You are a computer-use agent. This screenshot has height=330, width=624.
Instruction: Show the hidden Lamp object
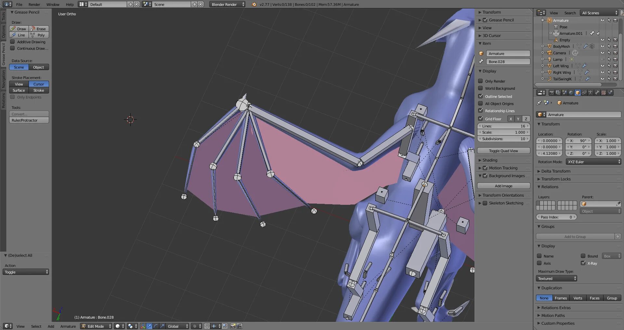pos(603,59)
